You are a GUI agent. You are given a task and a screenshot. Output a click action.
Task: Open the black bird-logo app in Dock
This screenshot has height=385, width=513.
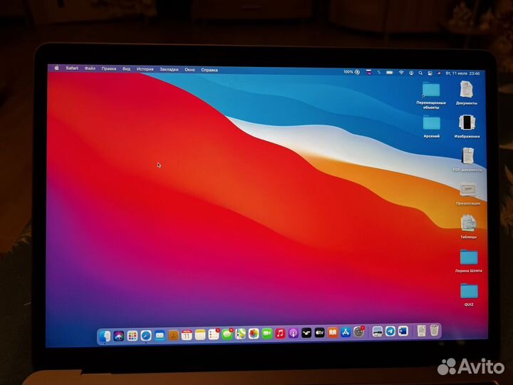click(x=306, y=333)
